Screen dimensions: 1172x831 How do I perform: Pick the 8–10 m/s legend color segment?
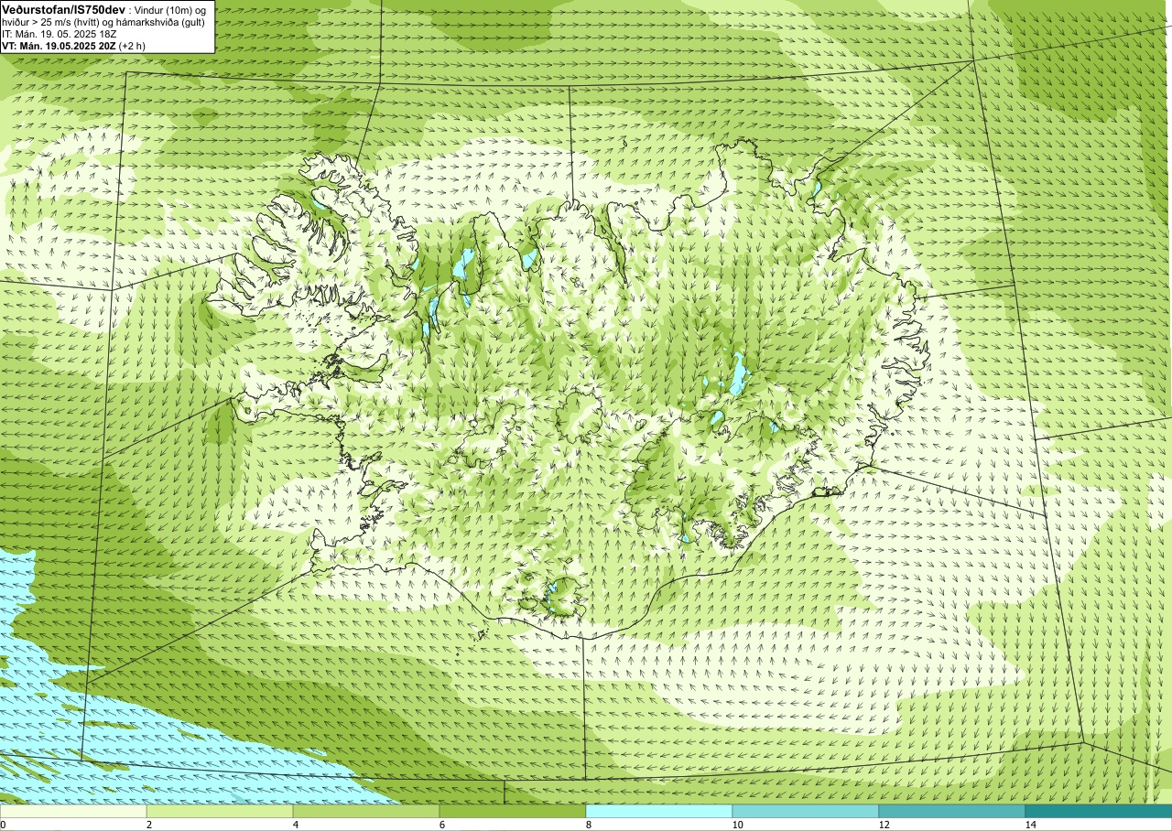659,811
